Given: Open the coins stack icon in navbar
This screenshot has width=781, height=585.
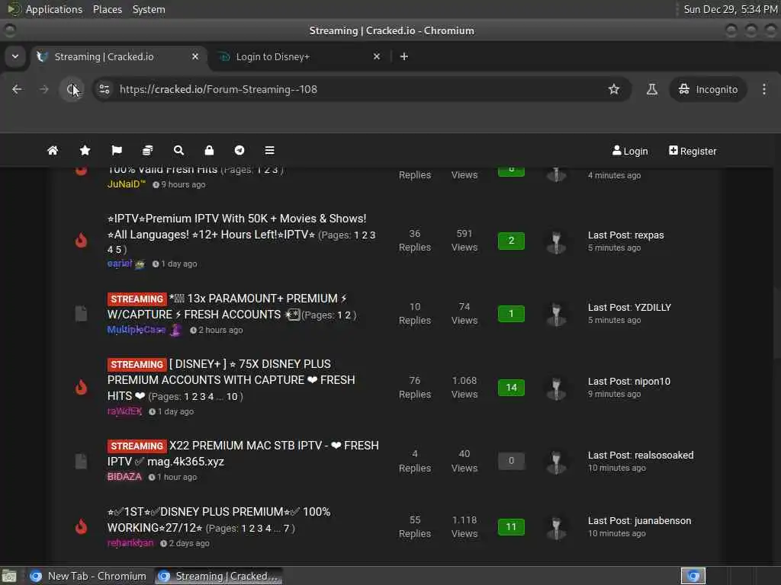Looking at the screenshot, I should click(147, 150).
